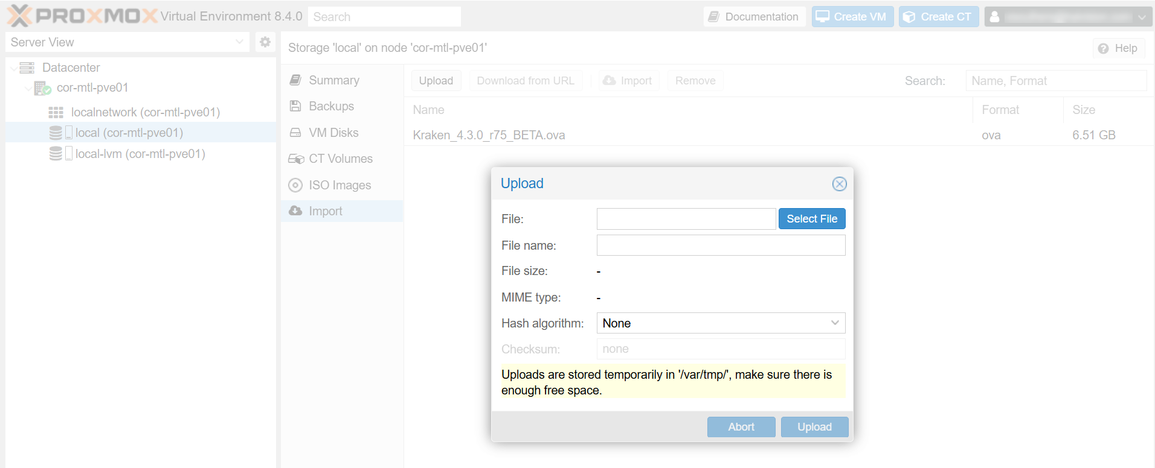Viewport: 1155px width, 468px height.
Task: Click the Abort button in dialog
Action: pyautogui.click(x=741, y=427)
